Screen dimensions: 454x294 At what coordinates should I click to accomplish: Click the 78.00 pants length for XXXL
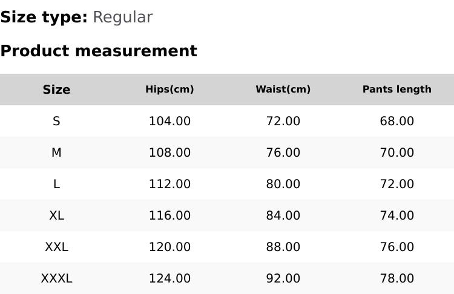396,278
